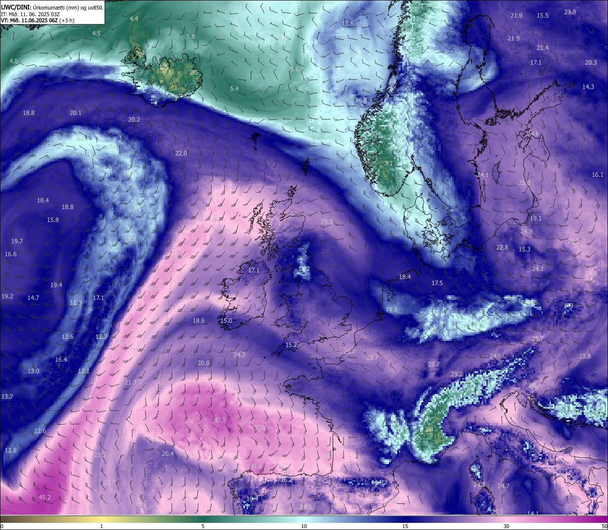Screen dimensions: 608x530
Task: Click the 19.7 value label
Action: coord(17,241)
